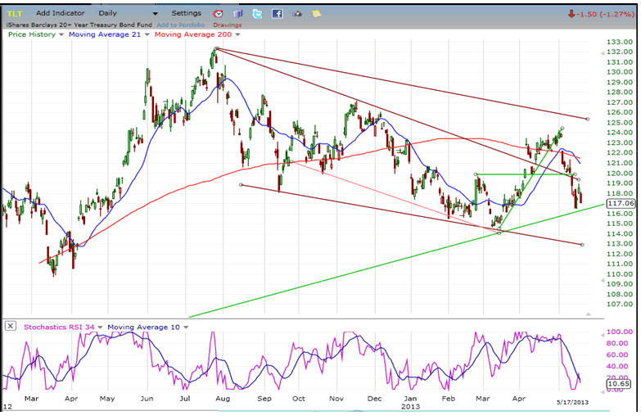
Task: Open Moving Average 200 dropdown
Action: pyautogui.click(x=237, y=34)
